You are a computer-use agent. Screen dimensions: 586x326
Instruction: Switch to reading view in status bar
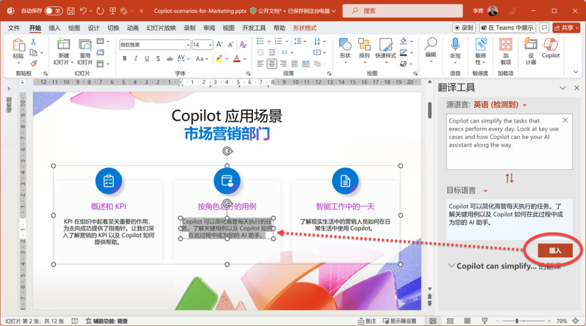coord(467,321)
